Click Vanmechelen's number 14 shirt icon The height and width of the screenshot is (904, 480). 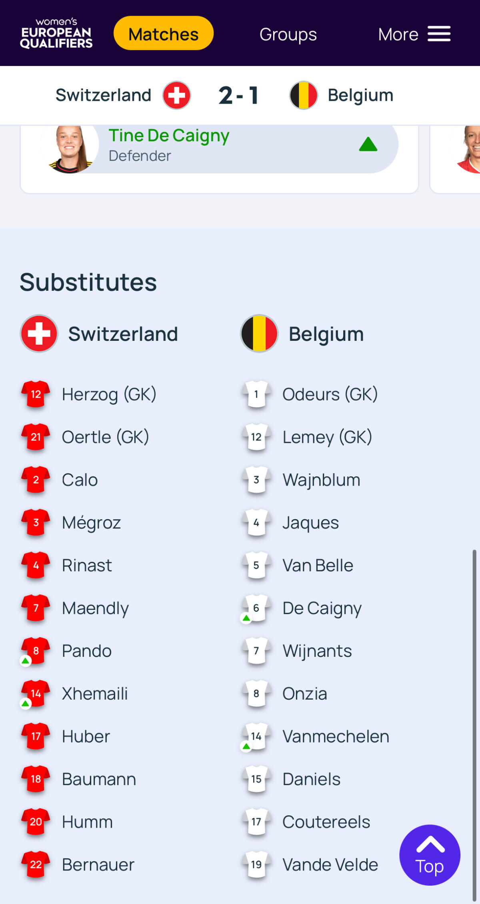256,736
